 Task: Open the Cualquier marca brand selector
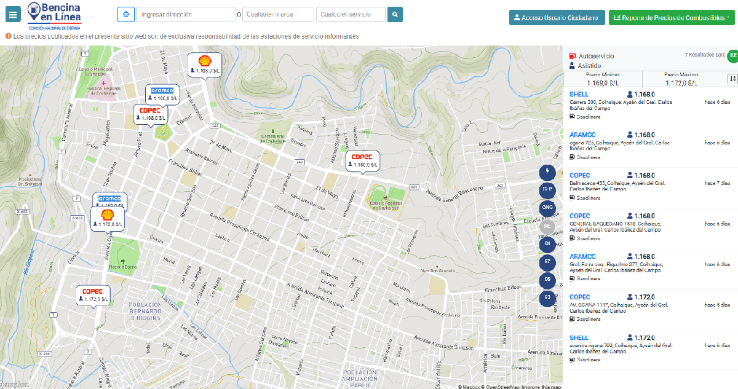click(278, 14)
